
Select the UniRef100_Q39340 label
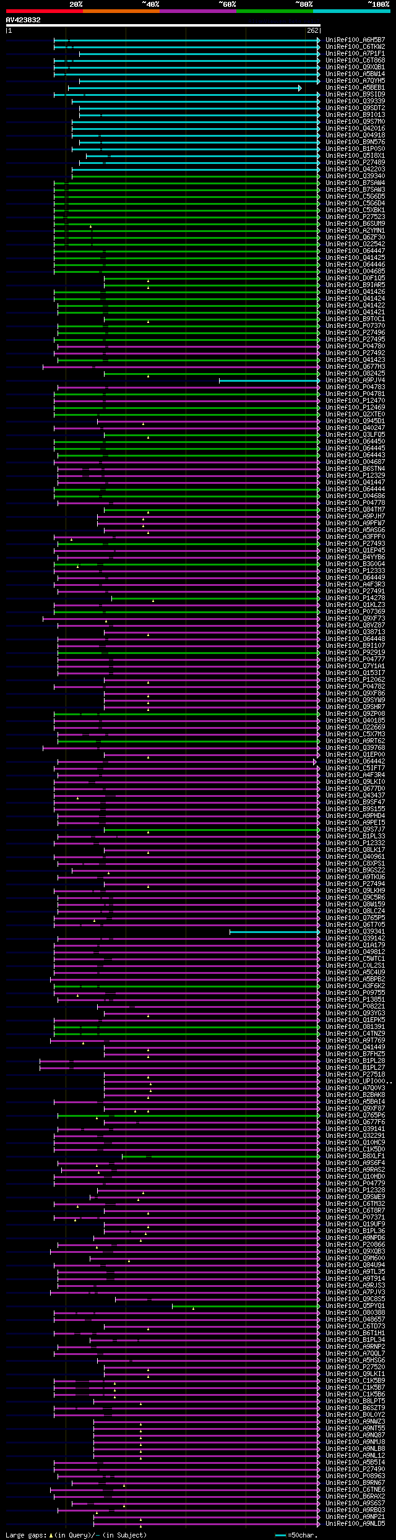click(x=355, y=176)
